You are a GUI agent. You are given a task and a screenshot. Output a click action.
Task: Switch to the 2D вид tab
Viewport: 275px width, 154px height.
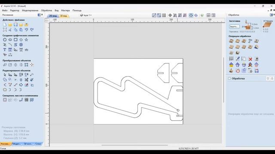[53, 16]
